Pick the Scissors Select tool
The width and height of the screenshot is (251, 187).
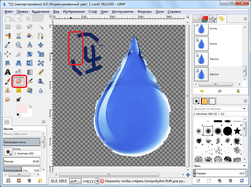click(19, 36)
